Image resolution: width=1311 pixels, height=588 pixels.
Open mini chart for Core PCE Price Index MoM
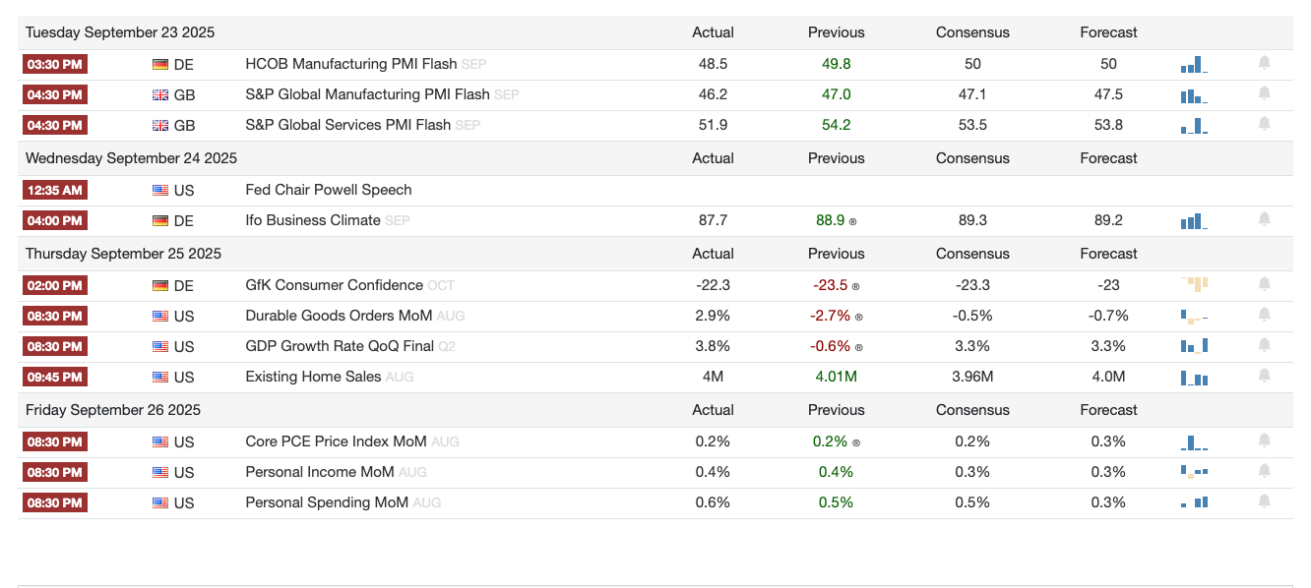pyautogui.click(x=1194, y=442)
